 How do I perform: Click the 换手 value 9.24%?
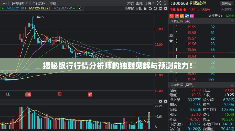pyautogui.click(x=229, y=105)
